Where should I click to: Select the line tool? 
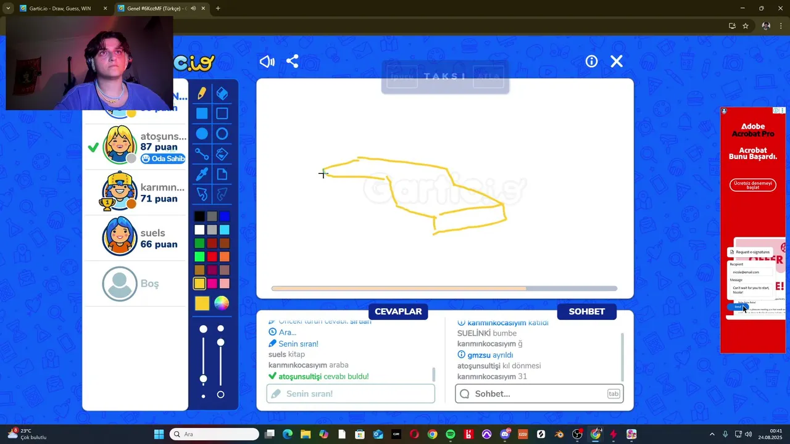coord(202,154)
